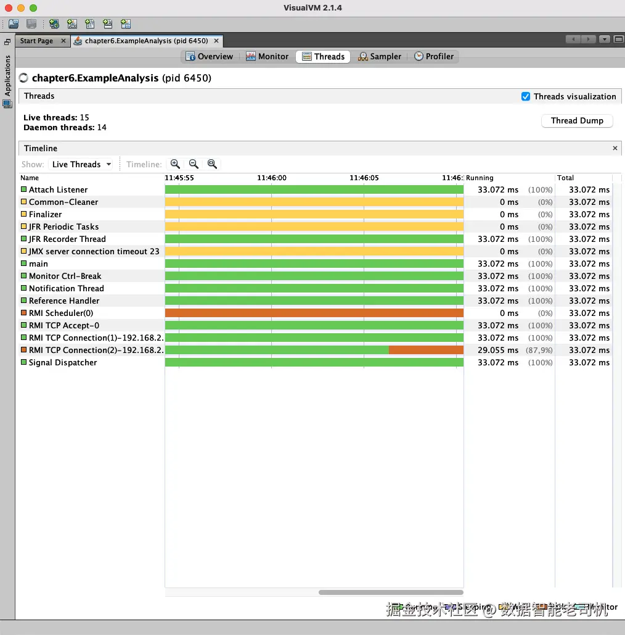The height and width of the screenshot is (635, 625).
Task: Open the Applications sidebar panel
Action: pyautogui.click(x=7, y=75)
